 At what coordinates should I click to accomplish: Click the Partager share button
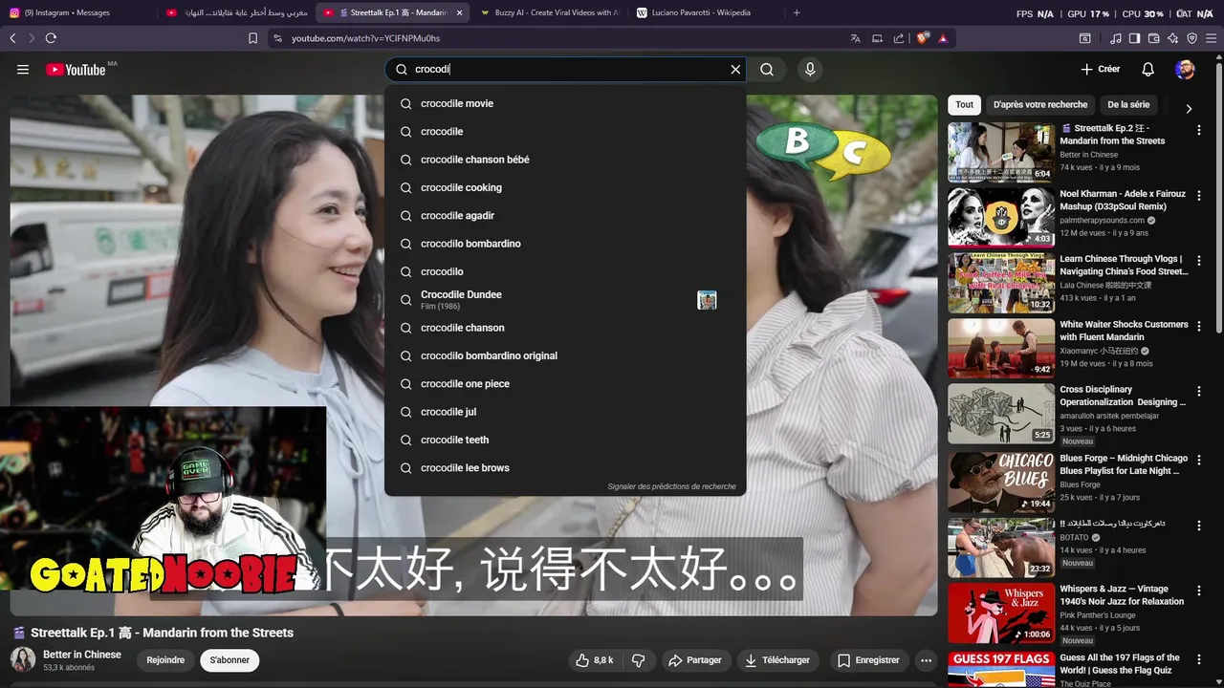tap(695, 660)
